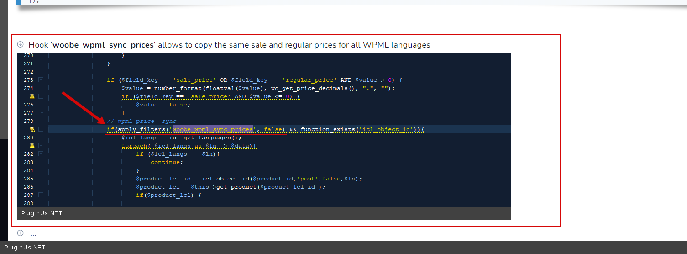
Task: Click PluginUs.NET in the bottom bar
Action: click(25, 248)
